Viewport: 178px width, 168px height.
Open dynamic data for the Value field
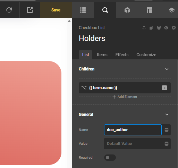point(167,144)
